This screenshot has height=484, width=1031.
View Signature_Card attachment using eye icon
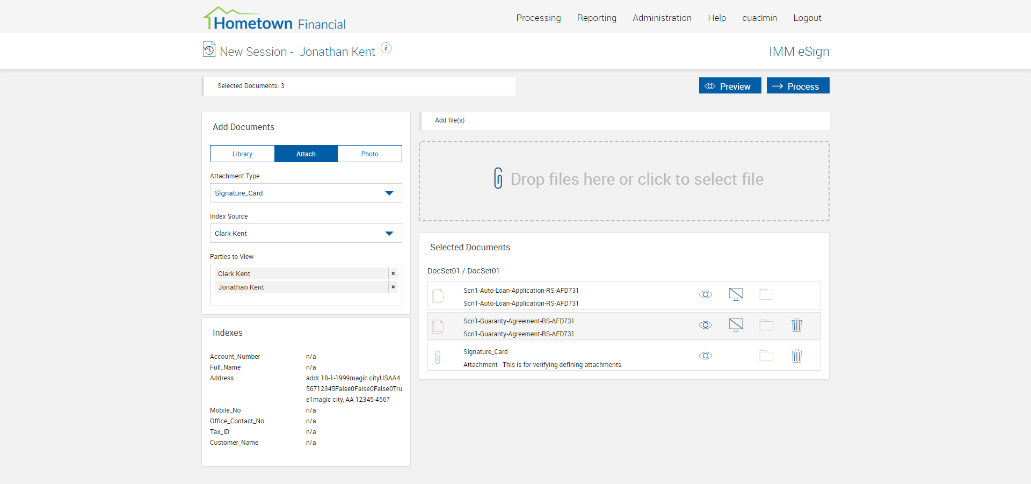click(x=706, y=356)
